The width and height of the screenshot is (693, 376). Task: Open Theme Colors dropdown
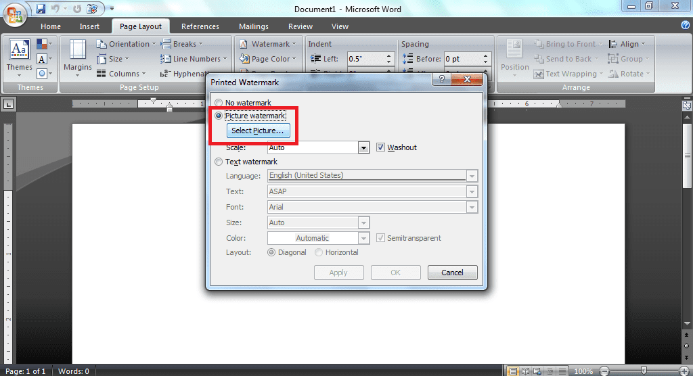click(x=45, y=44)
